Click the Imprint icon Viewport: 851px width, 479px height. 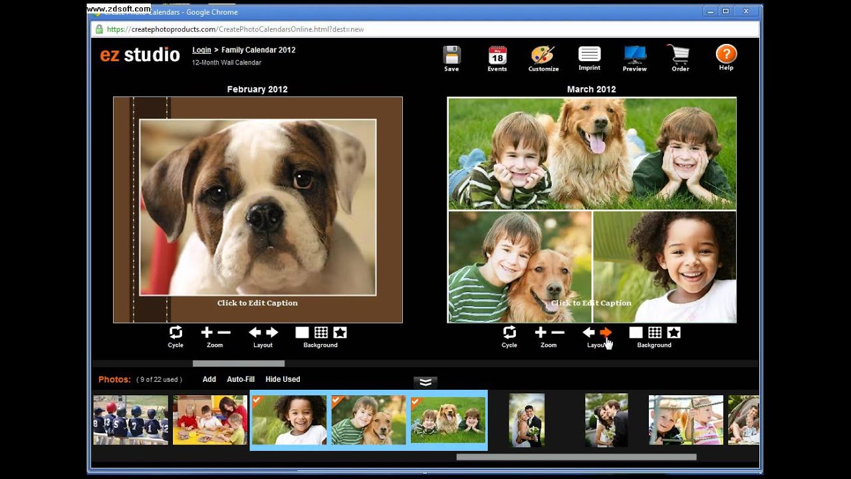pos(589,54)
